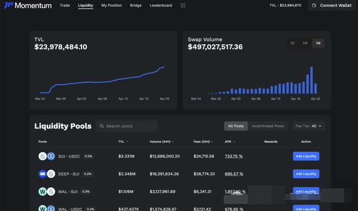Click the USDC token icon in SUI-USDC row

tap(51, 156)
